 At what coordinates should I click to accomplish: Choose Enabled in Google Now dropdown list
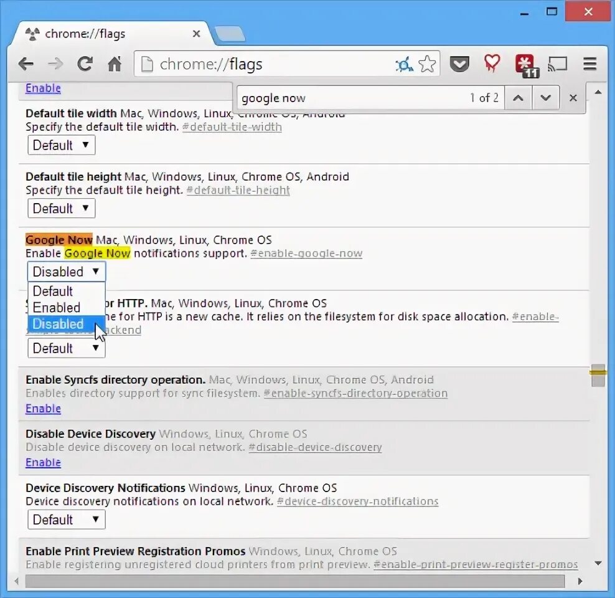(66, 307)
